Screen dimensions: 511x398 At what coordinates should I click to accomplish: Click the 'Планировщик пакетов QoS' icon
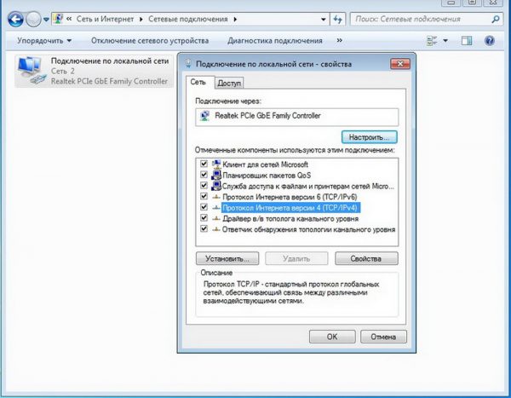pos(216,175)
